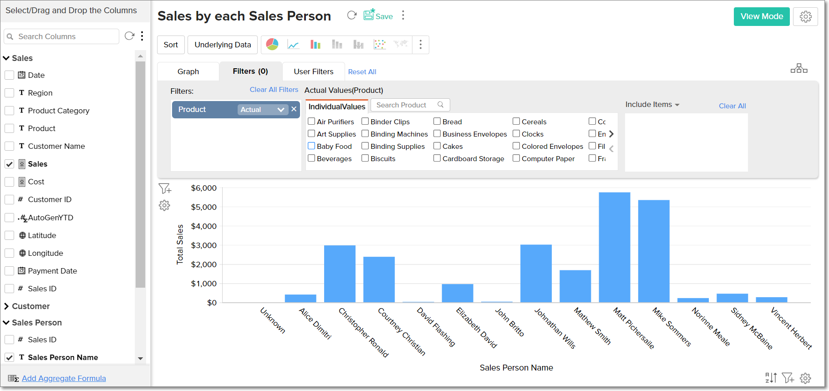Click the Add Aggregate Formula link
829x391 pixels.
coord(64,378)
